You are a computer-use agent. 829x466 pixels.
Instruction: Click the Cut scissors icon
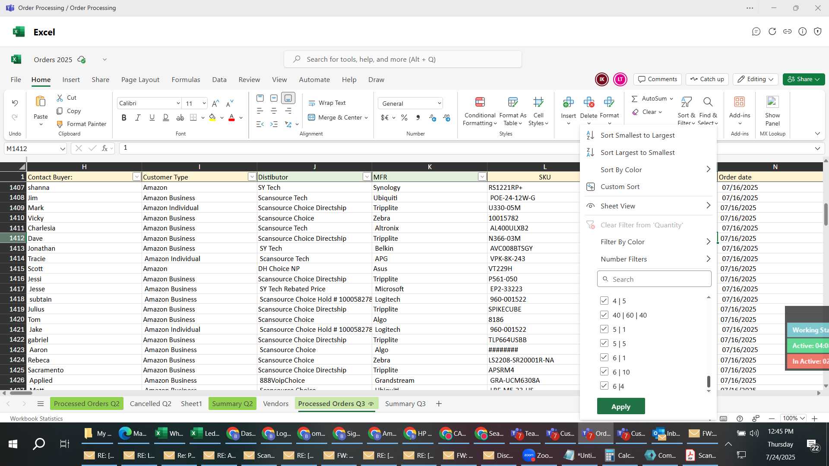[60, 98]
